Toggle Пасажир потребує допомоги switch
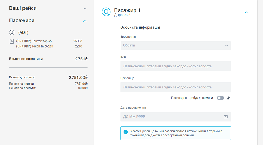 pos(220,98)
